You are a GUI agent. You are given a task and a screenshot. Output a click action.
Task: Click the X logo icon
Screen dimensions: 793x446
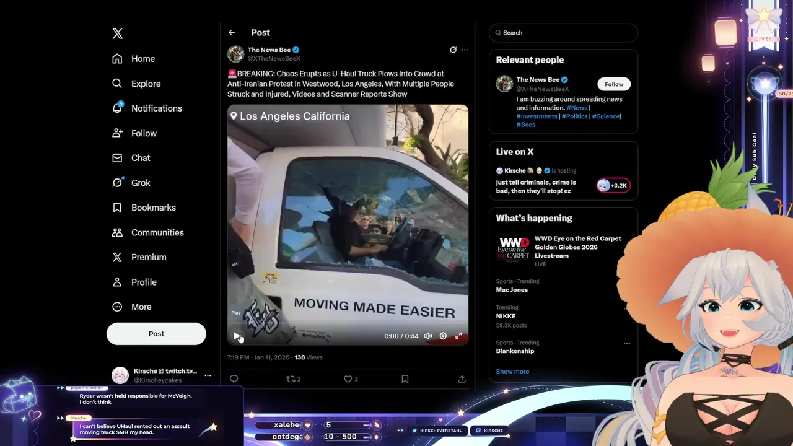(117, 33)
